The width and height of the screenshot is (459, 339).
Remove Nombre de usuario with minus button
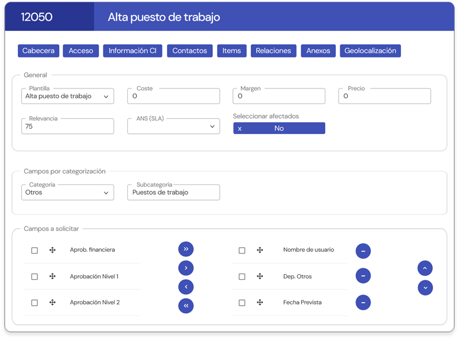click(x=363, y=251)
